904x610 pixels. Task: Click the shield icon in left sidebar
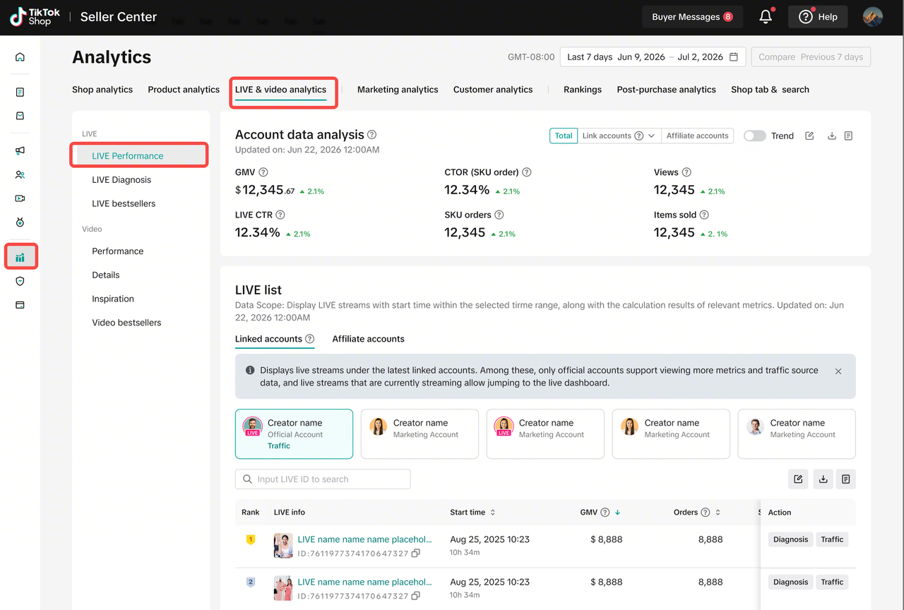coord(20,281)
